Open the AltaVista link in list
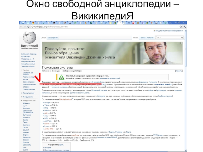This screenshot has width=203, height=152. pyautogui.click(x=48, y=121)
